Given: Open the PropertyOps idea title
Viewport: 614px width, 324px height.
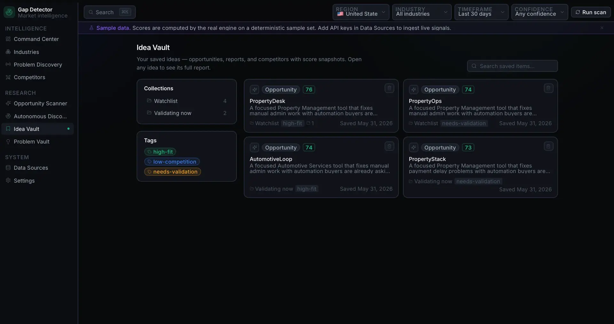Looking at the screenshot, I should pyautogui.click(x=425, y=101).
